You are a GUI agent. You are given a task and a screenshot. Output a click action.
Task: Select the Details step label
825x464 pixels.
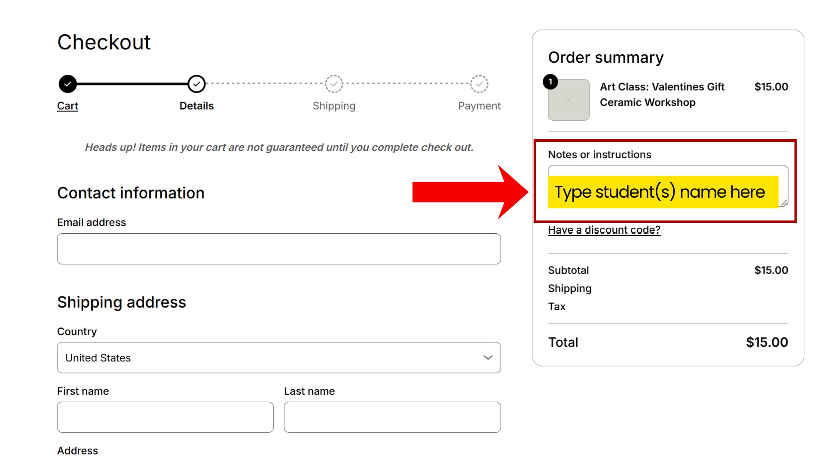196,106
